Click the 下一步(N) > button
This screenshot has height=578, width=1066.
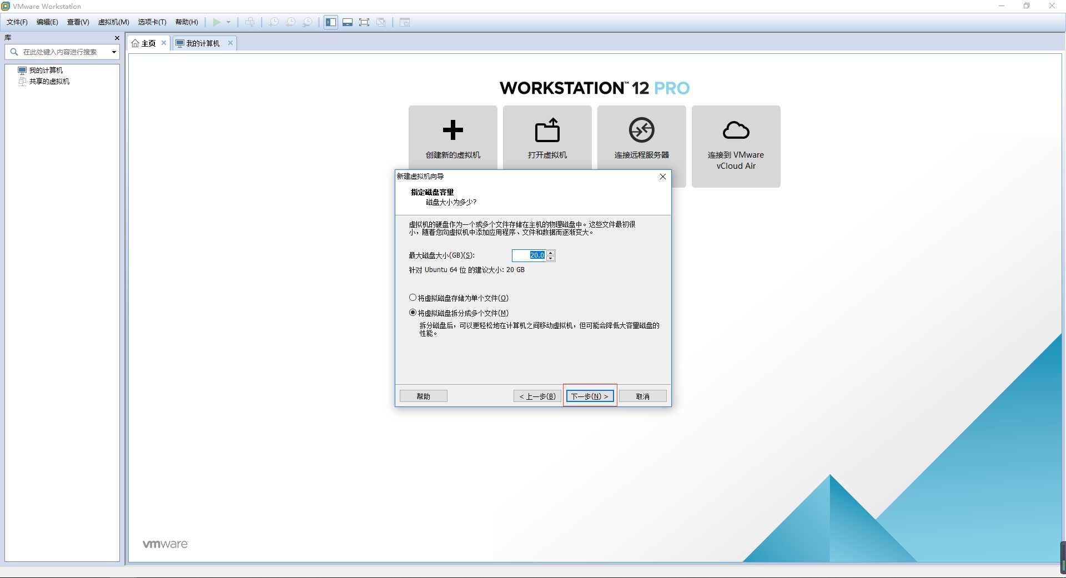tap(590, 396)
